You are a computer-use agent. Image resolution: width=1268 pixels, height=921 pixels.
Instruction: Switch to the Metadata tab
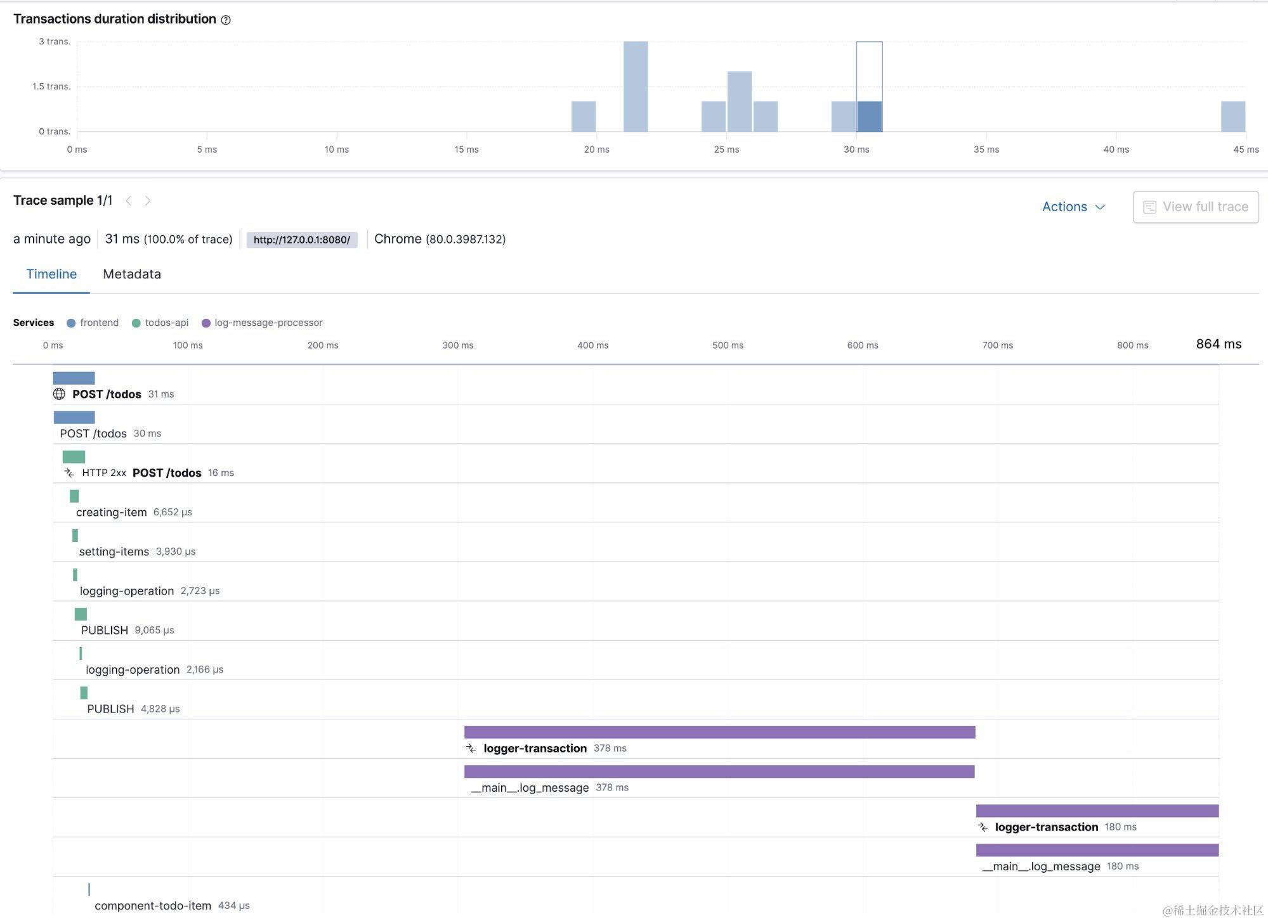132,274
